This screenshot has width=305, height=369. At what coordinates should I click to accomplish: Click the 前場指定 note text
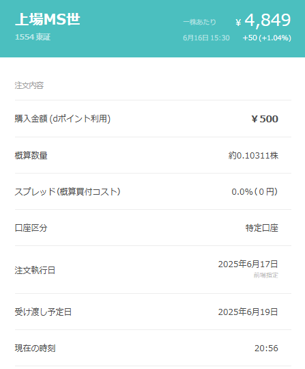pyautogui.click(x=265, y=275)
